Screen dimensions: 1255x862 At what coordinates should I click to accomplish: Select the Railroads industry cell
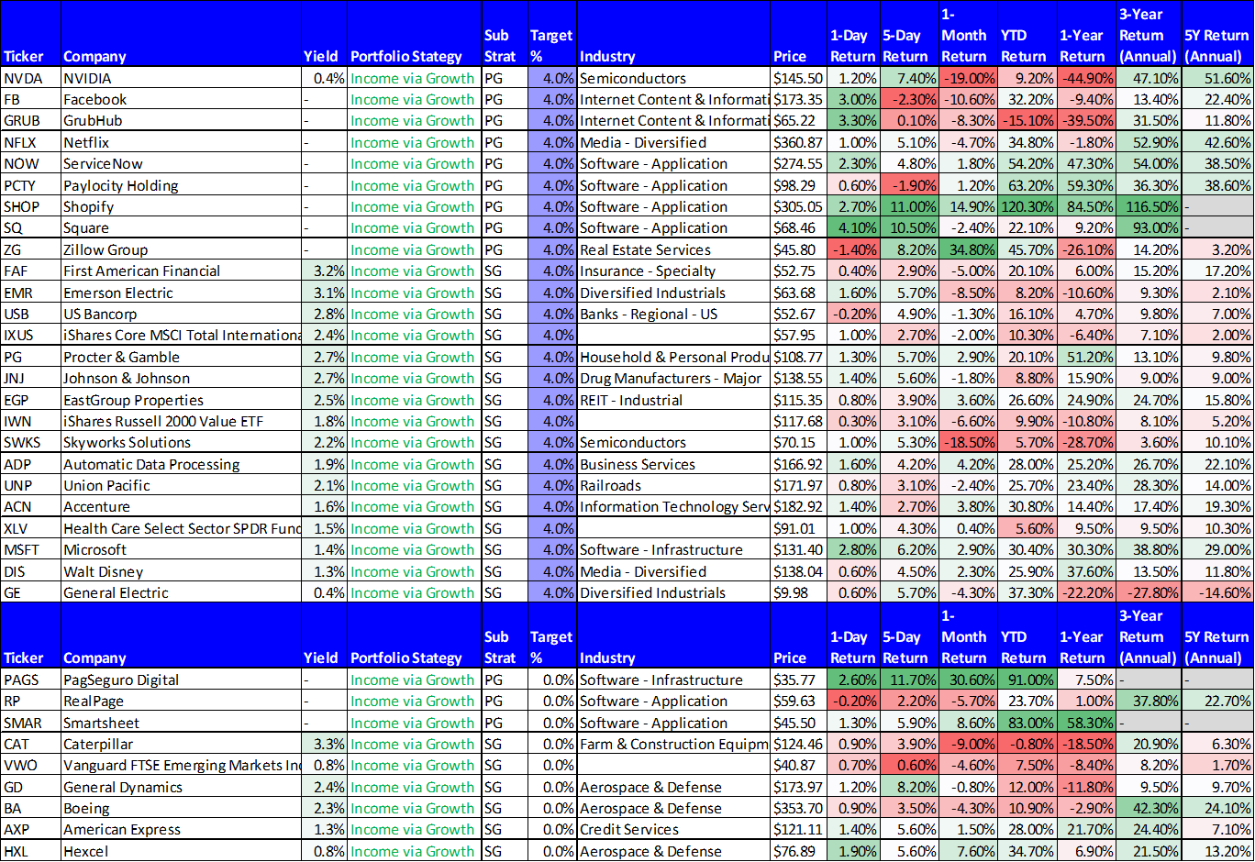click(674, 485)
